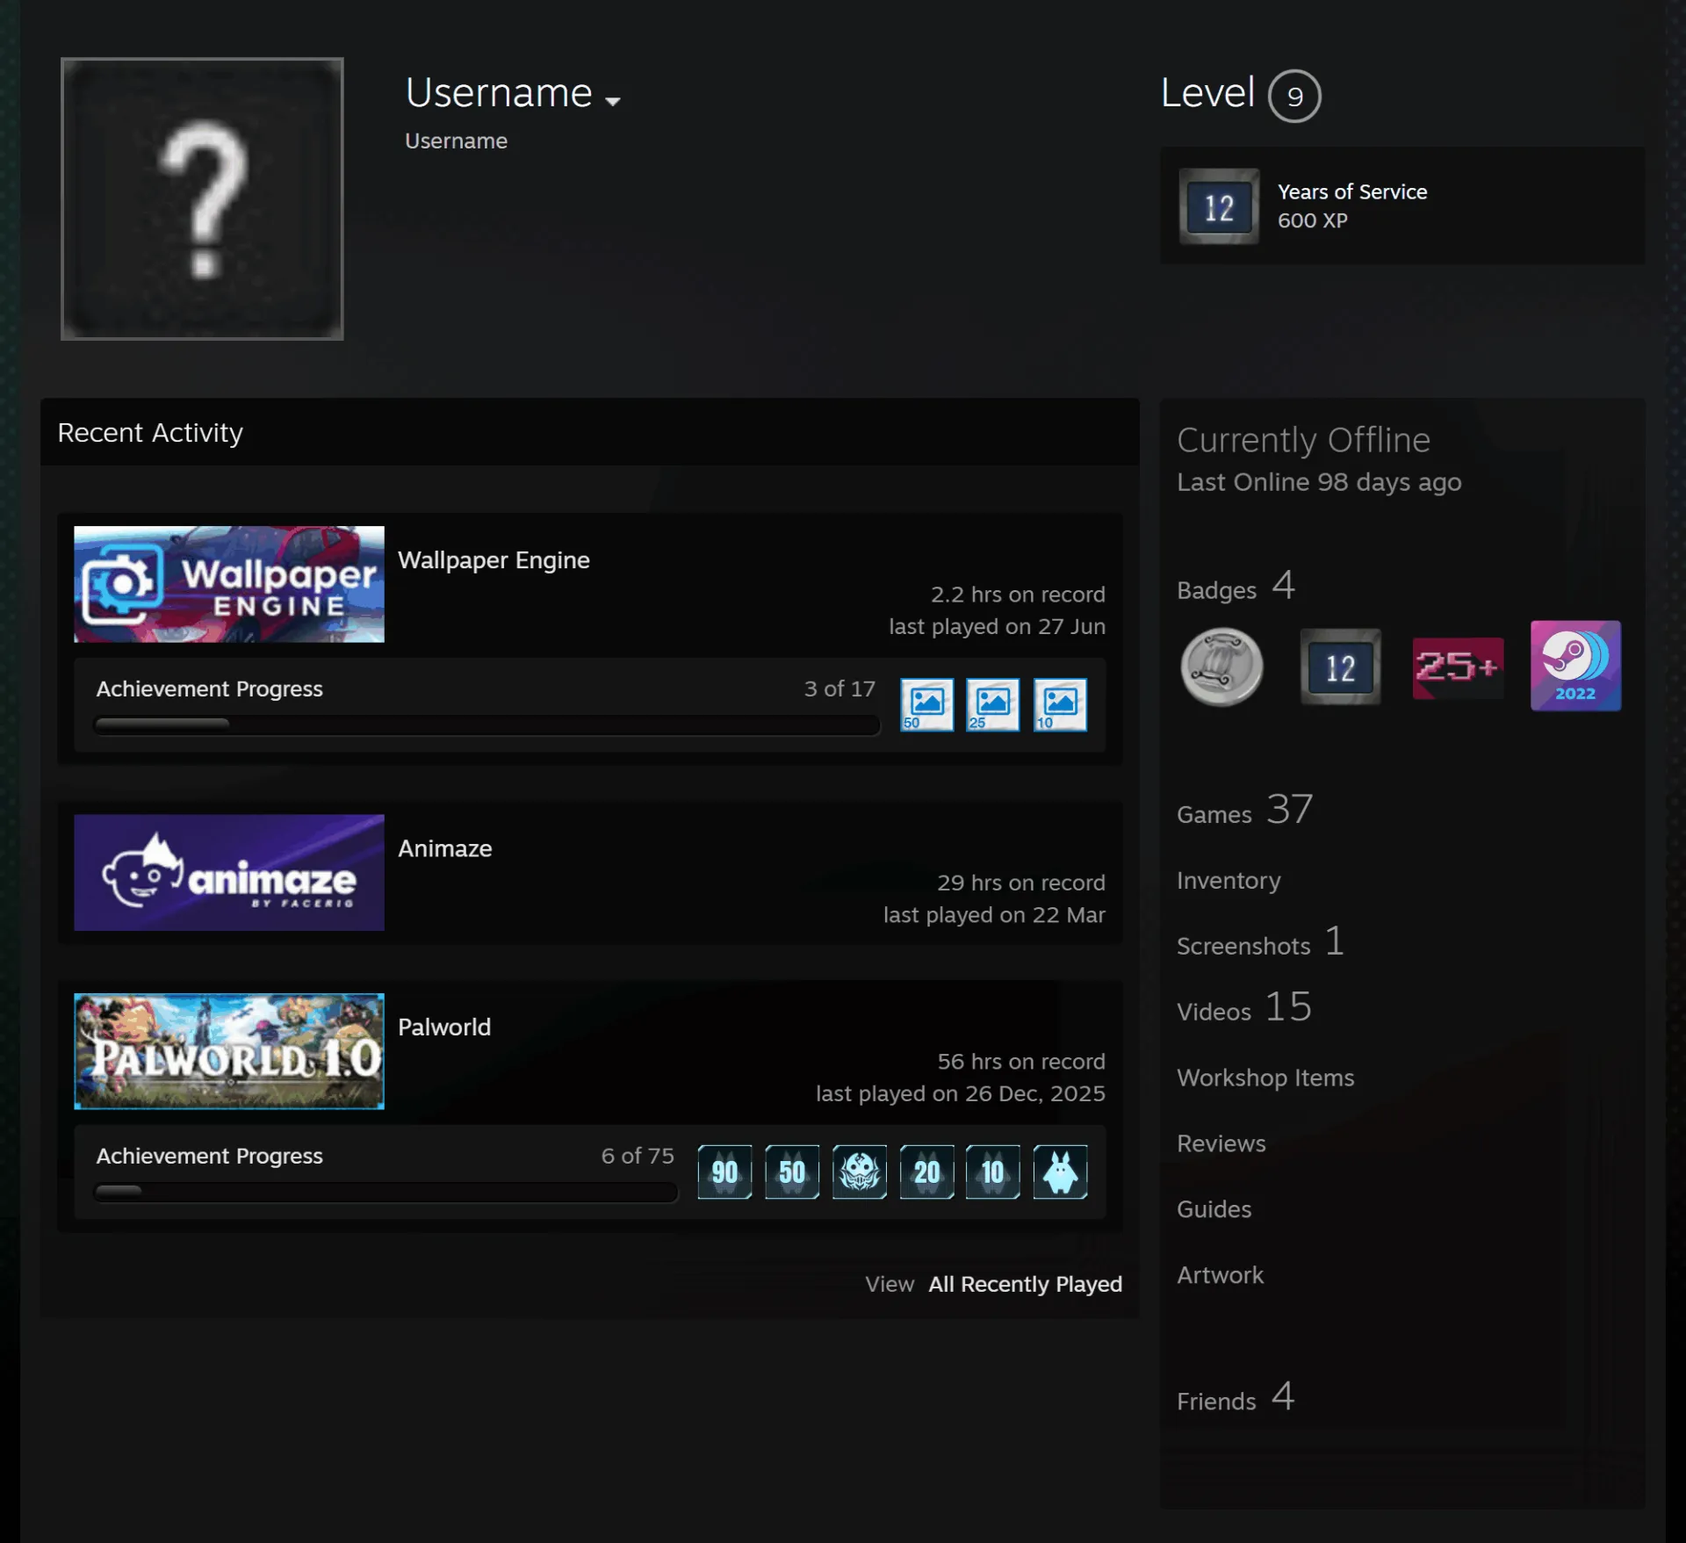Open Palworld Achievement Progress label
This screenshot has width=1686, height=1543.
(209, 1156)
